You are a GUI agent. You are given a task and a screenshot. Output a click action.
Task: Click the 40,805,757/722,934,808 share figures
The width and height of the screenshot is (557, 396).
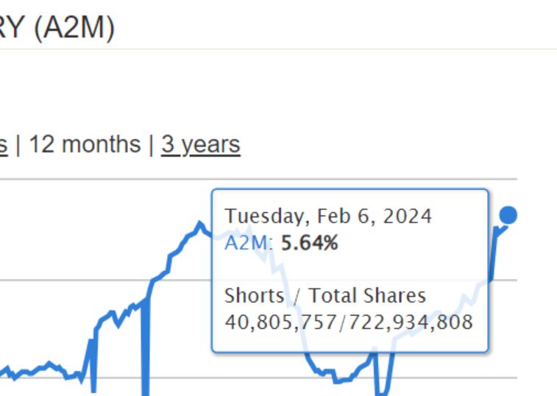tap(349, 322)
